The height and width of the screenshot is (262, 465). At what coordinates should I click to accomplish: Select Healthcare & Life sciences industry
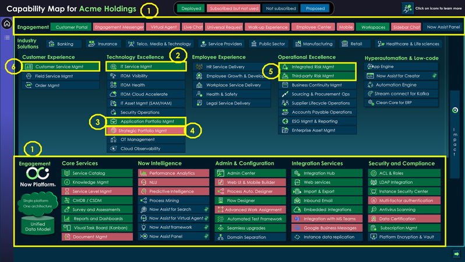[408, 44]
